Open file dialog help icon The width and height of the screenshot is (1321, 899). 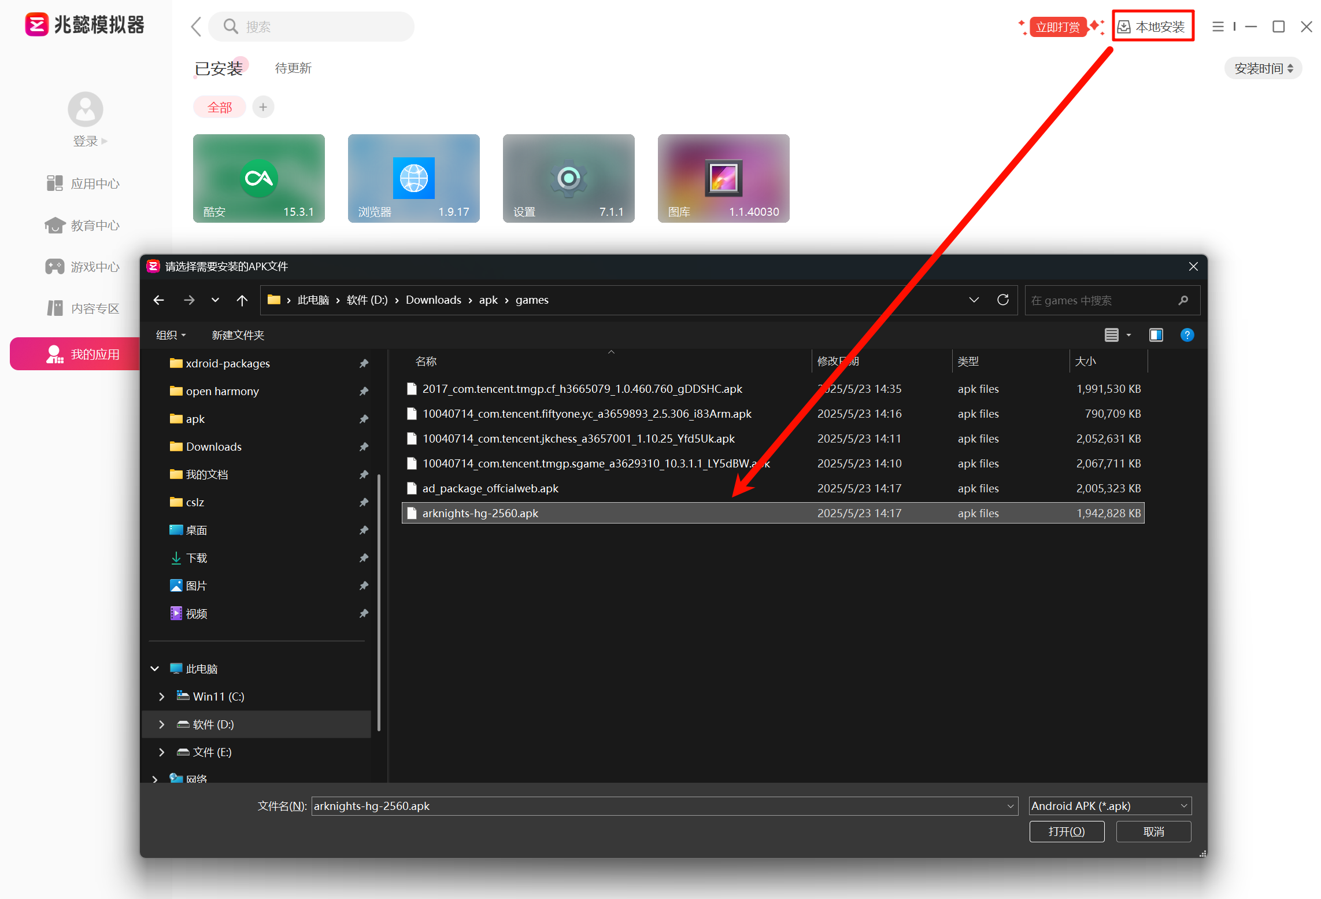[1187, 335]
